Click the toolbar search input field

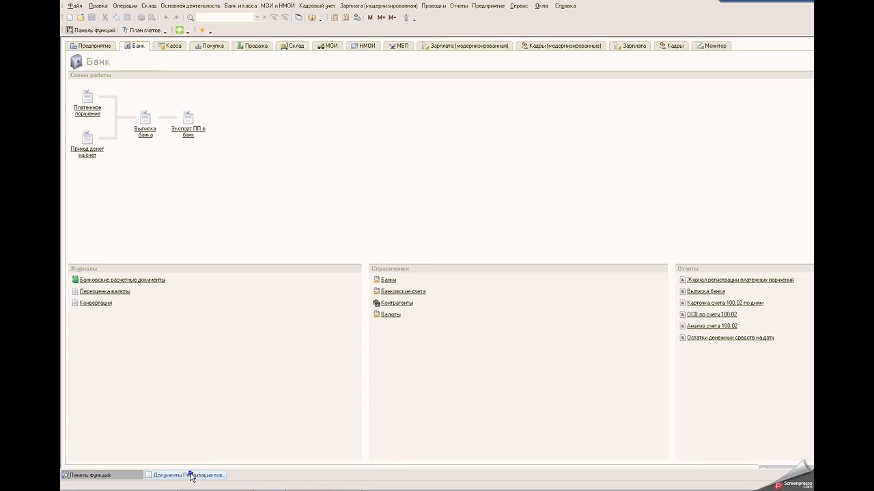224,18
